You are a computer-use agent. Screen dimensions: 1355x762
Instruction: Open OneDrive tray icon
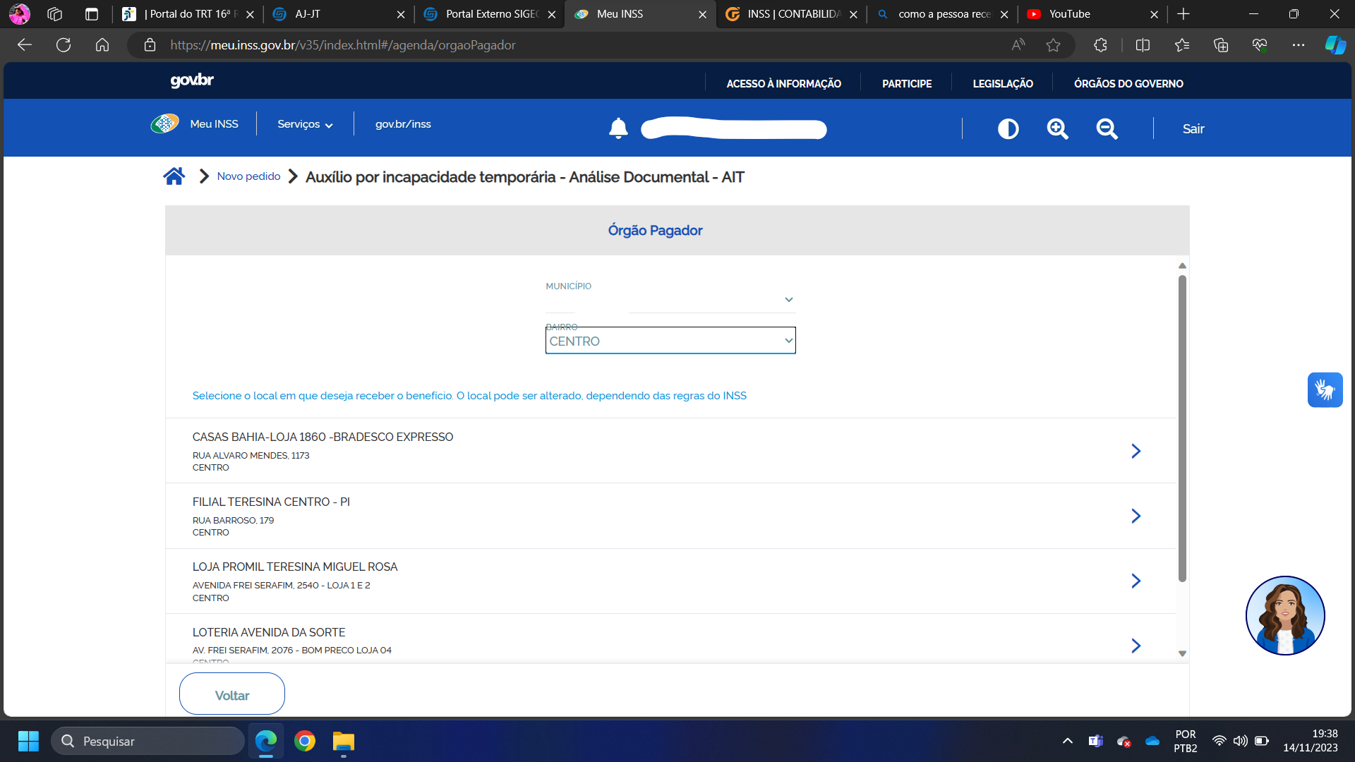(1152, 741)
